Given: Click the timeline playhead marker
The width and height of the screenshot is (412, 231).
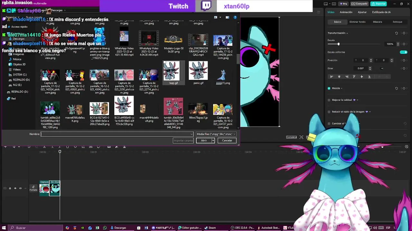Looking at the screenshot, I should click(60, 152).
